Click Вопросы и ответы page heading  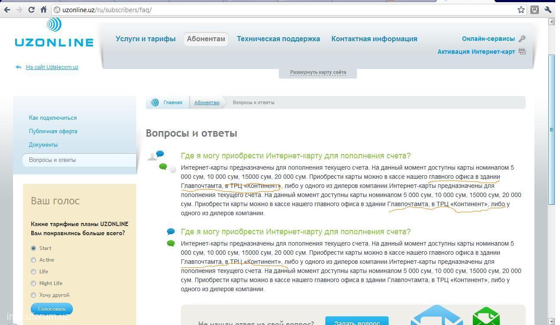pyautogui.click(x=191, y=133)
